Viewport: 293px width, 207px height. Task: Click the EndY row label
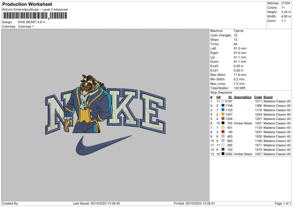pos(214,70)
